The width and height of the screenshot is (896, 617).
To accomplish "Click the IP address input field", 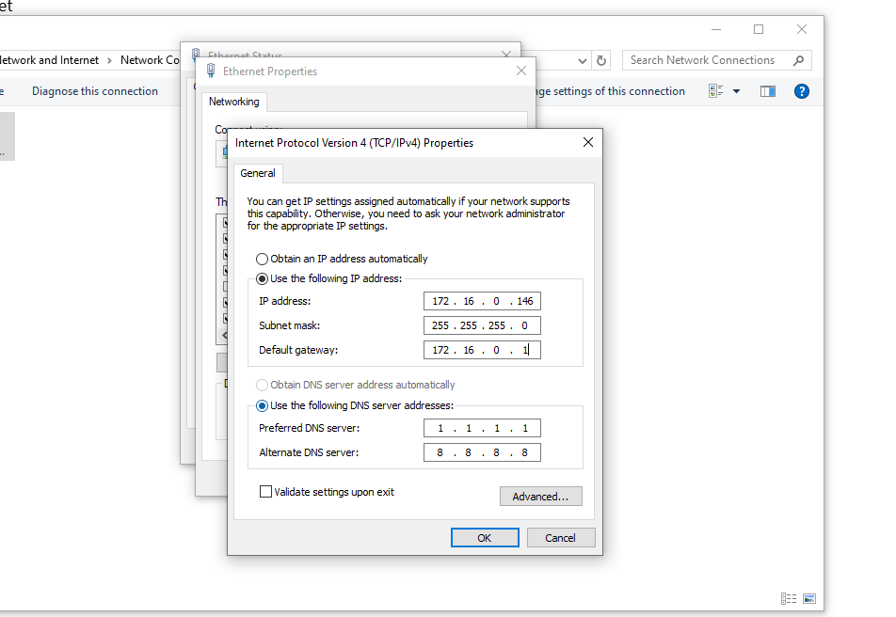I will coord(482,301).
